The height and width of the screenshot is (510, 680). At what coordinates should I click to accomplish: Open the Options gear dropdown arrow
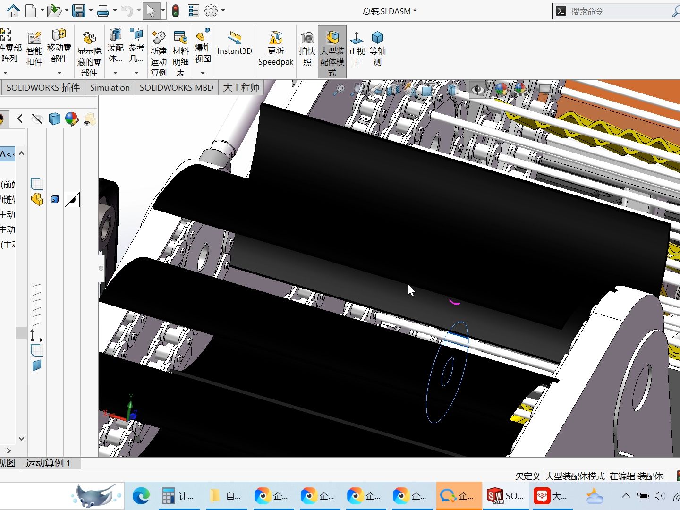pos(223,10)
